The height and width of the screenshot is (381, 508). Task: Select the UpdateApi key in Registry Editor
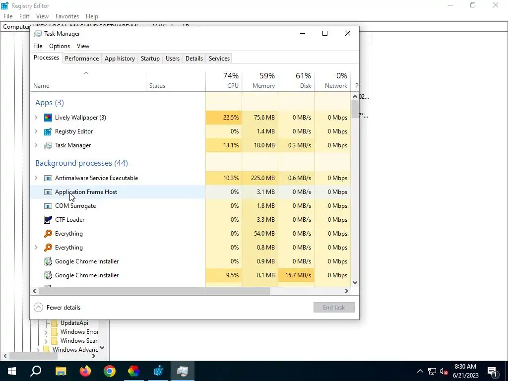click(74, 323)
